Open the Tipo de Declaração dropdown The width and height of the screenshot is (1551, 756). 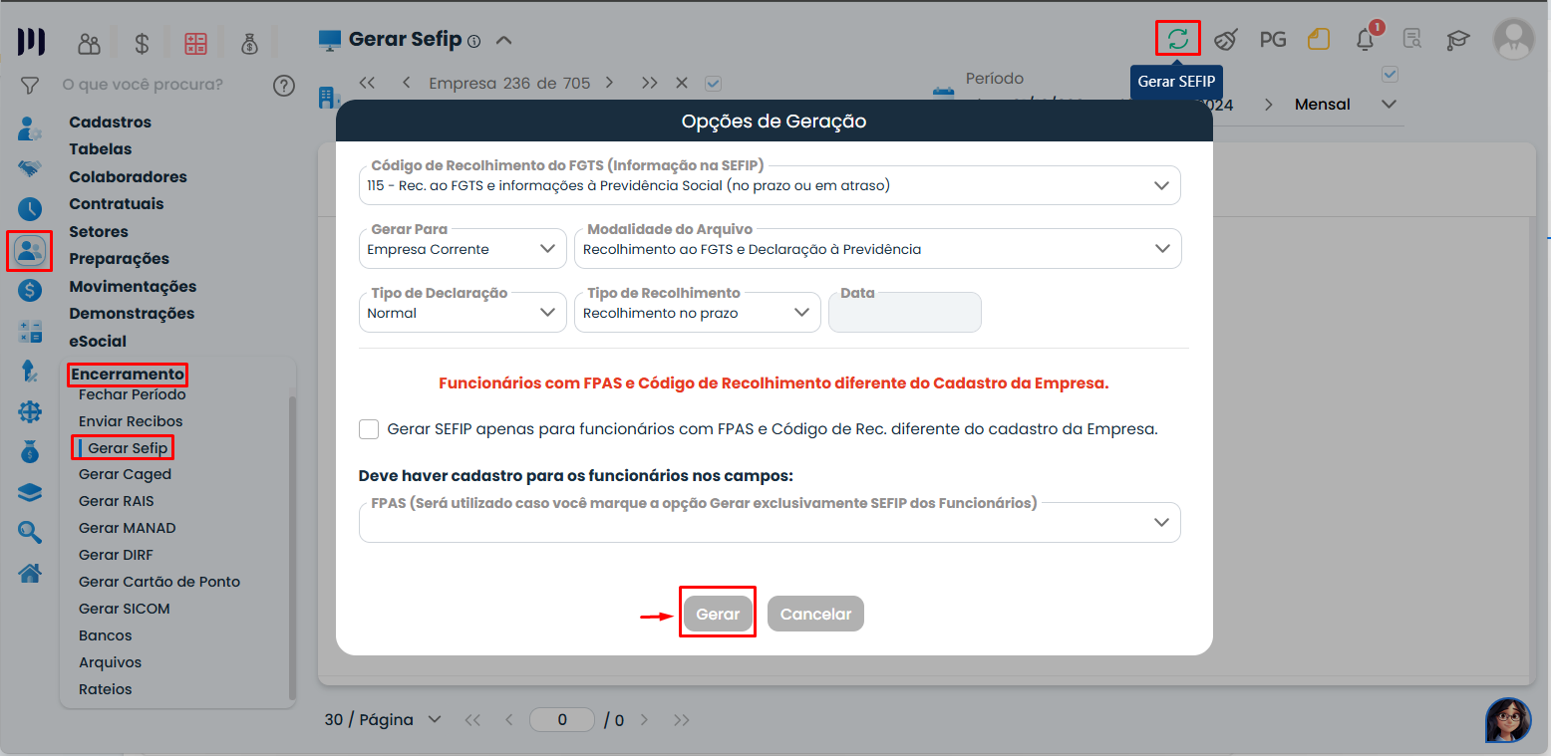[x=463, y=313]
